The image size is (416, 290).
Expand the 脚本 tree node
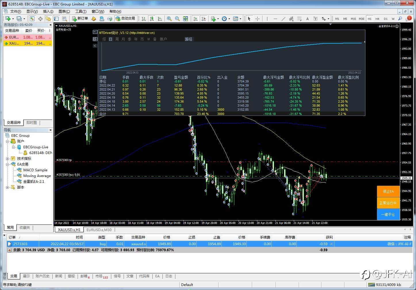7,187
